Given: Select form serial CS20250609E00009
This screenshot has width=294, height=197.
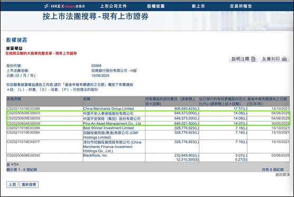Looking at the screenshot, I should coord(23,118).
